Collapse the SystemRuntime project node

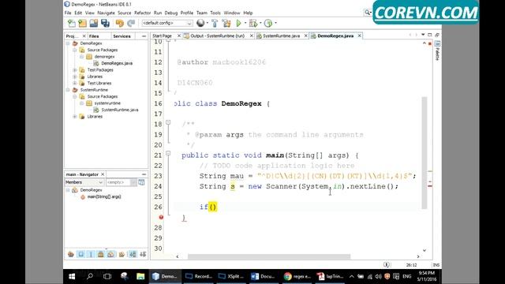(x=68, y=90)
